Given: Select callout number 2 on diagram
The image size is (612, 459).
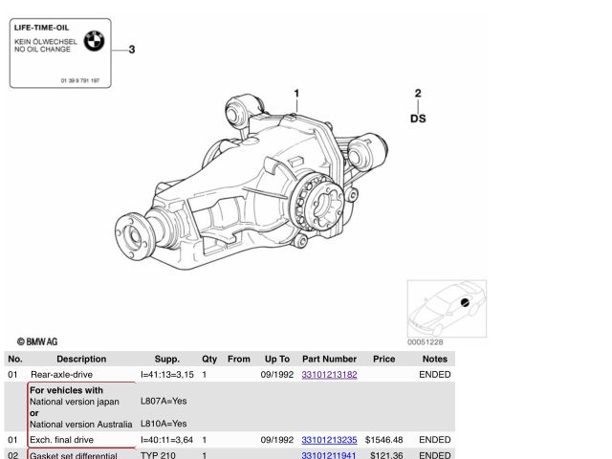Looking at the screenshot, I should point(418,94).
